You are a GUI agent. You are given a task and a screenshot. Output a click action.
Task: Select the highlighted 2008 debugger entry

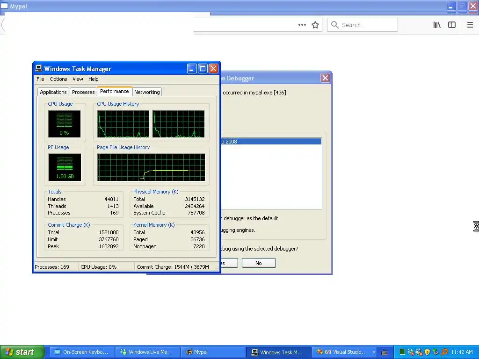point(271,142)
